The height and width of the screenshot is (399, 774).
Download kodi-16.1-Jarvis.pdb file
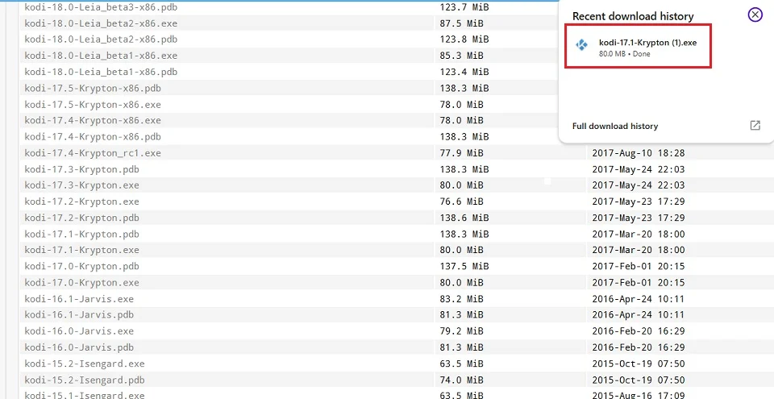point(79,314)
